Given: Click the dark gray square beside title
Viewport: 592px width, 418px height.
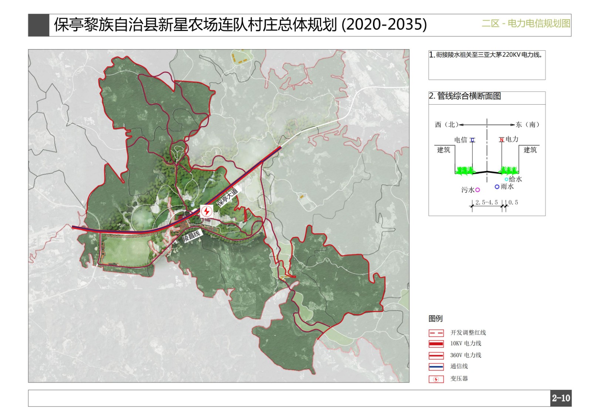Looking at the screenshot, I should [x=38, y=25].
